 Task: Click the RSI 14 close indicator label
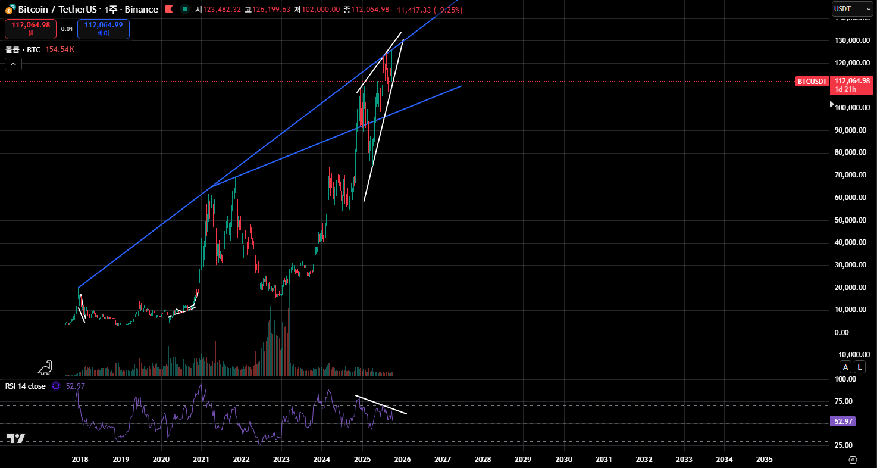click(26, 386)
